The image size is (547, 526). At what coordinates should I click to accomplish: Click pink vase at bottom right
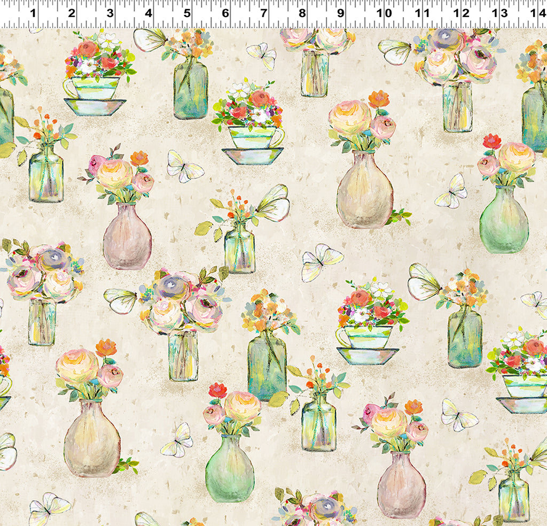pyautogui.click(x=401, y=484)
